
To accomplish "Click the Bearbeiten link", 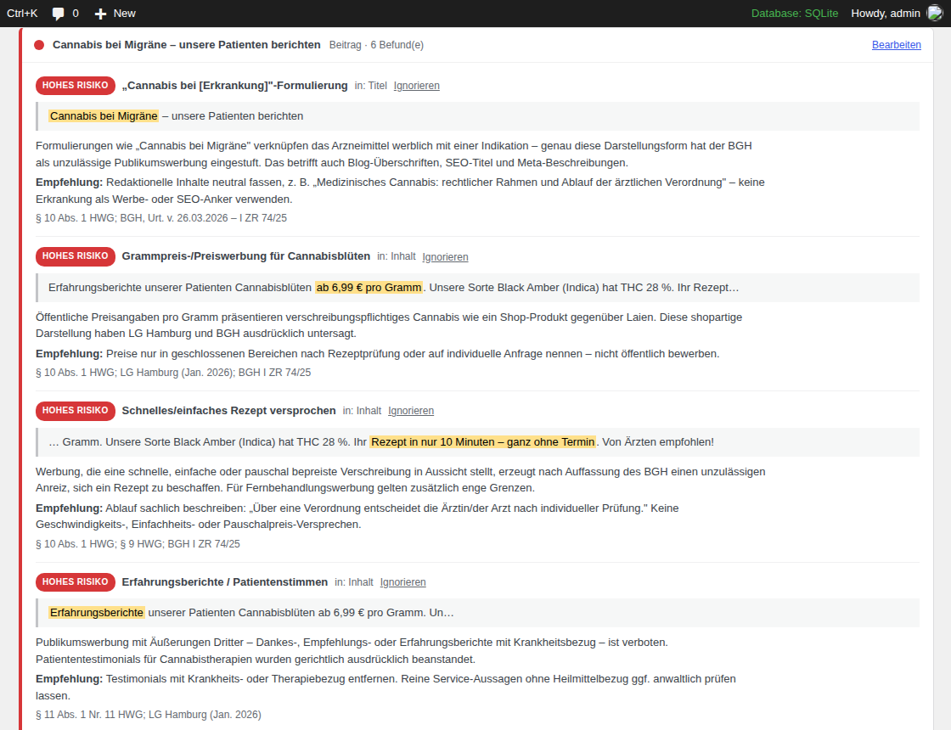I will [897, 45].
